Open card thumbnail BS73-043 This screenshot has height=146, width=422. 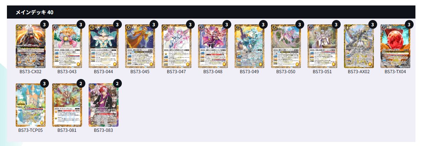(x=67, y=46)
